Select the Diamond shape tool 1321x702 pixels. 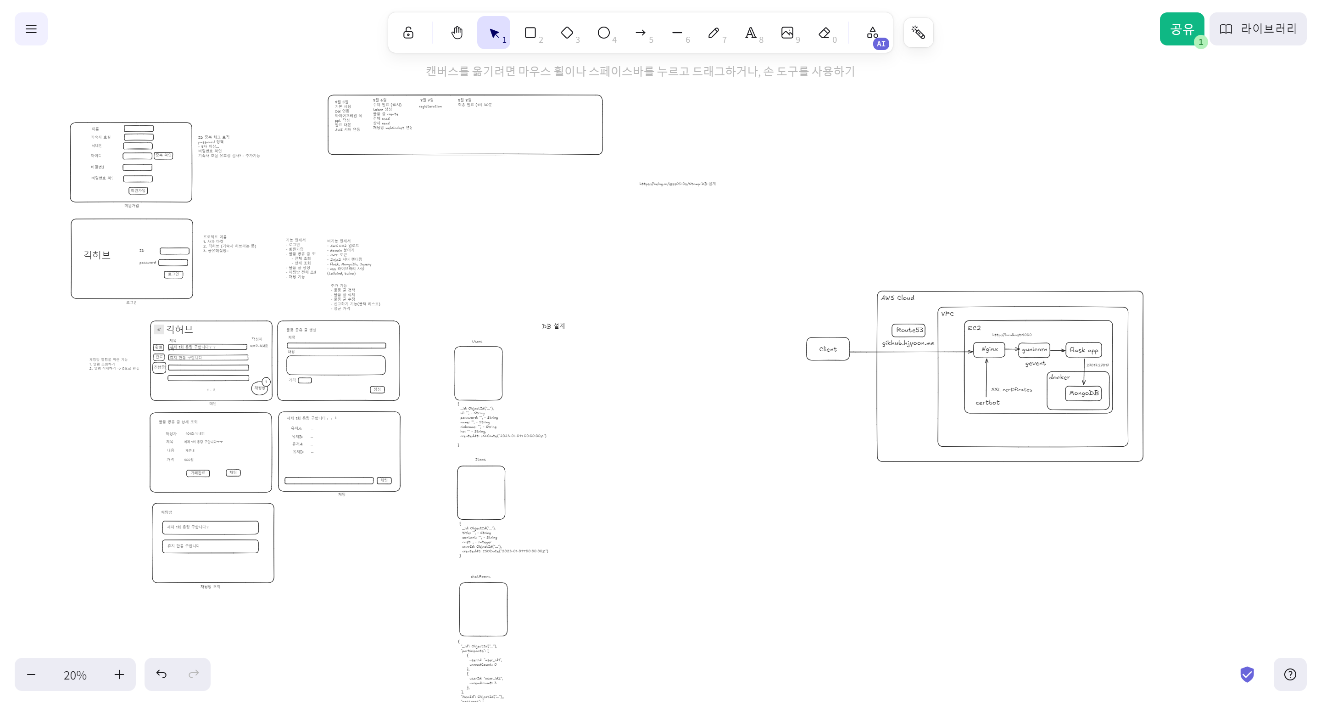click(567, 33)
